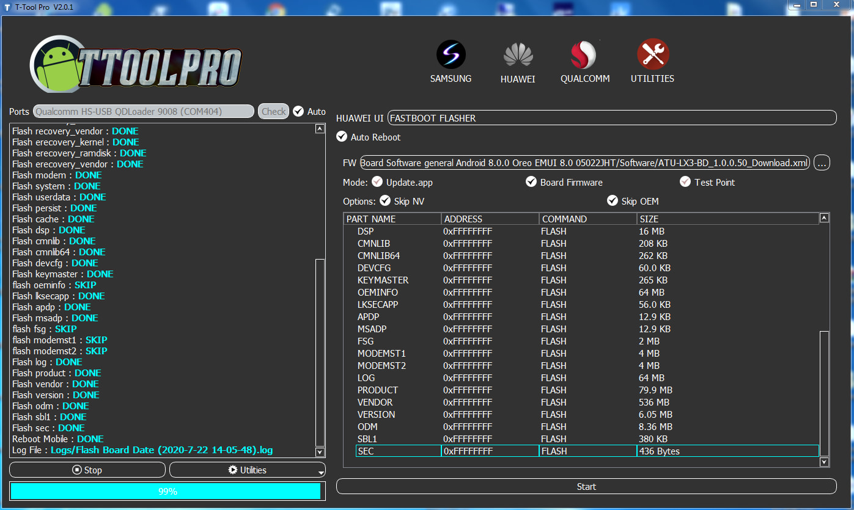Click the FW firmware path field
The image size is (854, 510).
coord(585,162)
